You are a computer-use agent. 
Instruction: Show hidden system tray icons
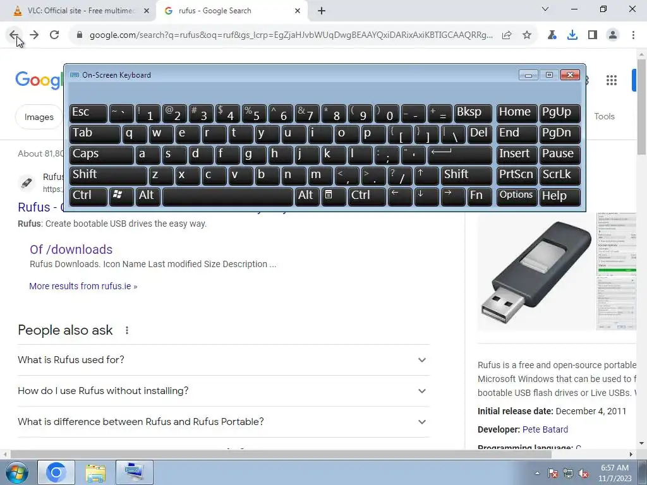(x=537, y=473)
